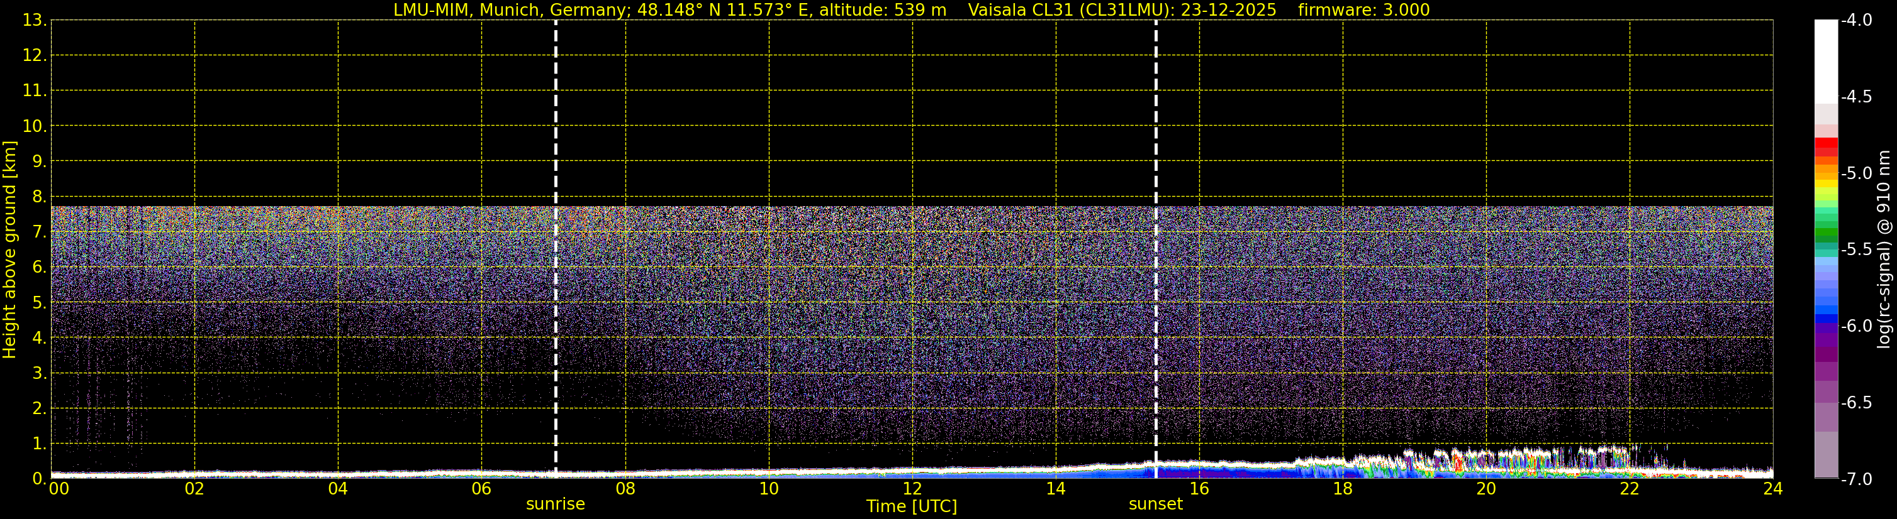
Task: Click the -5.0 tick label on the colorbar
Action: tap(1855, 173)
